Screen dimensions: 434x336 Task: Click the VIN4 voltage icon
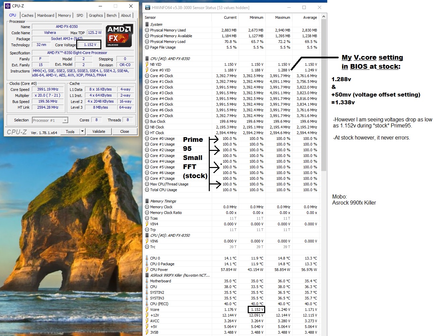147,224
